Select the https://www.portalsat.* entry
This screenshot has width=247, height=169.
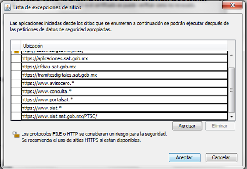124,100
